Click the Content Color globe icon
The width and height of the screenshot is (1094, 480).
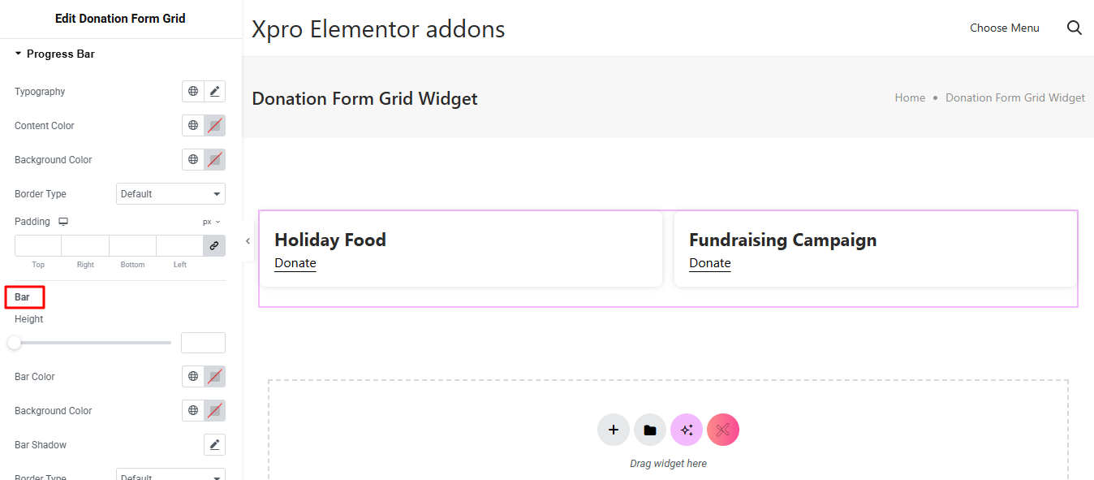(193, 126)
